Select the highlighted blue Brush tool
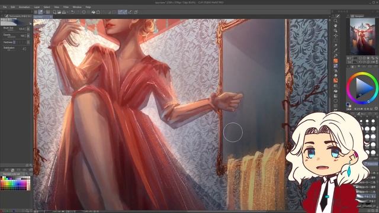Viewport: 379px width, 213px height. pyautogui.click(x=336, y=66)
